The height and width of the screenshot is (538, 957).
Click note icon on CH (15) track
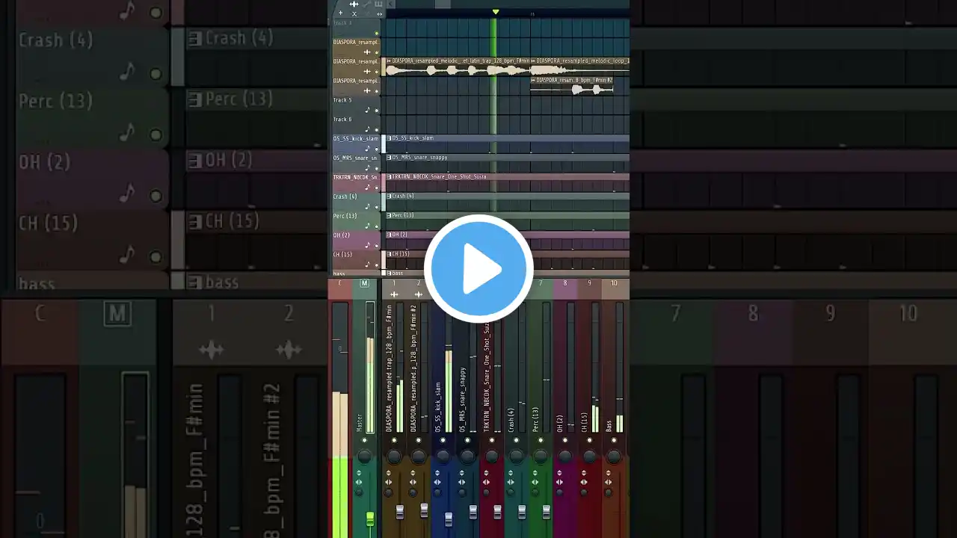point(367,264)
